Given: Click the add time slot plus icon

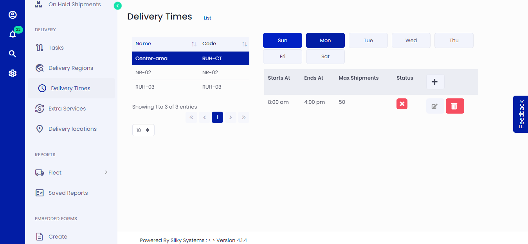Looking at the screenshot, I should [x=435, y=82].
